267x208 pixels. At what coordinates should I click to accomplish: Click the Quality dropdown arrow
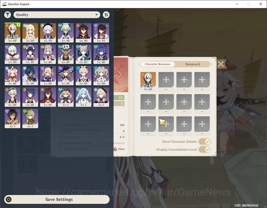[x=96, y=15]
